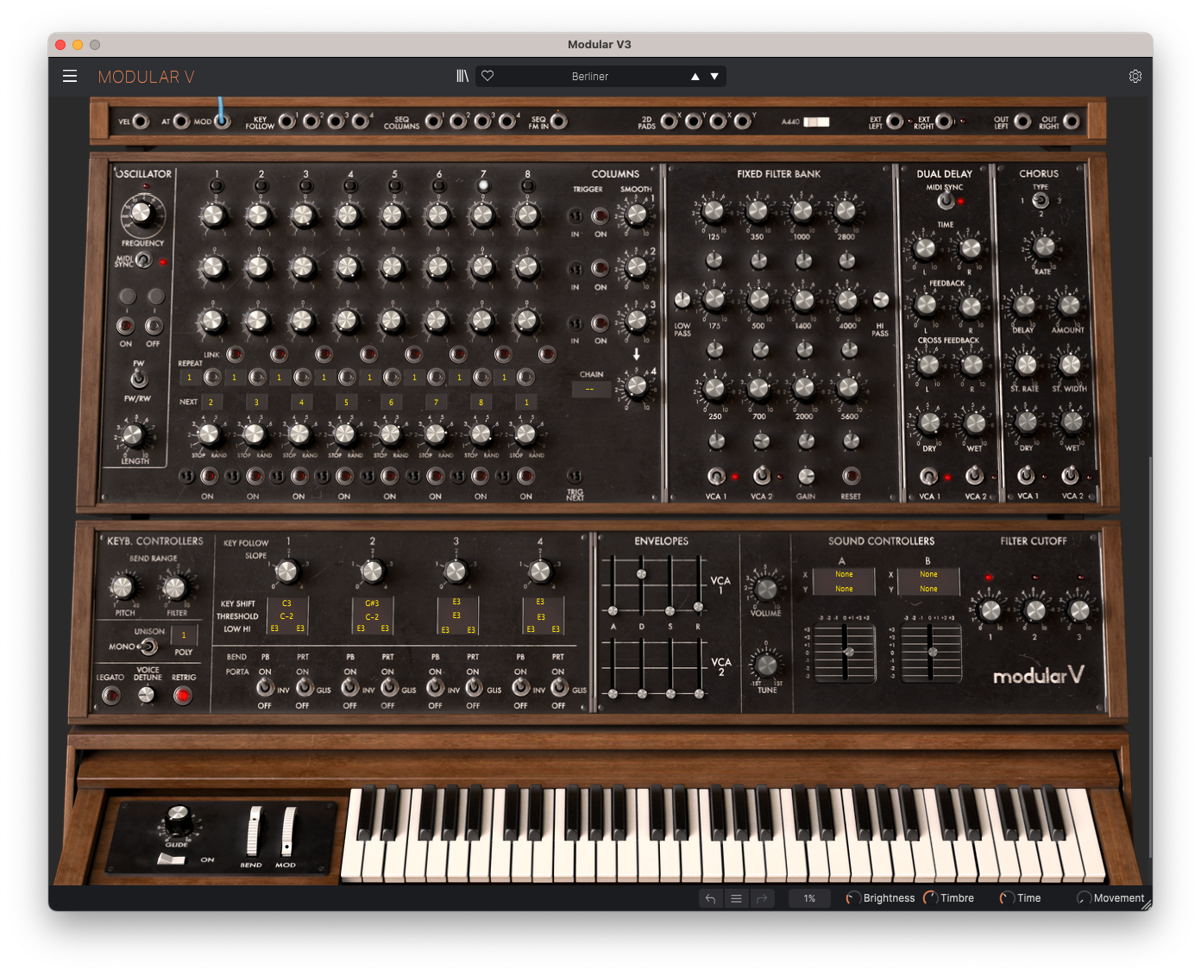Click the AT output jack
The height and width of the screenshot is (975, 1201).
(x=181, y=122)
